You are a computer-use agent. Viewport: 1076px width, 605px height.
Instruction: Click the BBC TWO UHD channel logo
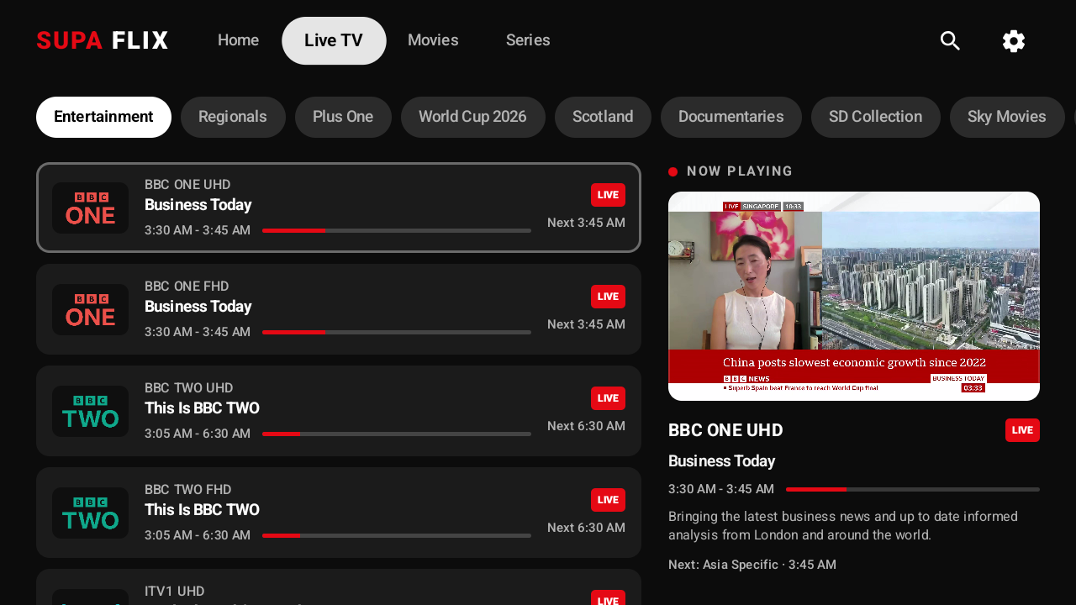(90, 411)
